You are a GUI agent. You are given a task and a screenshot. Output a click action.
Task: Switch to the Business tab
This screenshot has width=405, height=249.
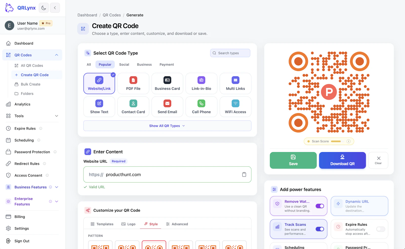[144, 64]
